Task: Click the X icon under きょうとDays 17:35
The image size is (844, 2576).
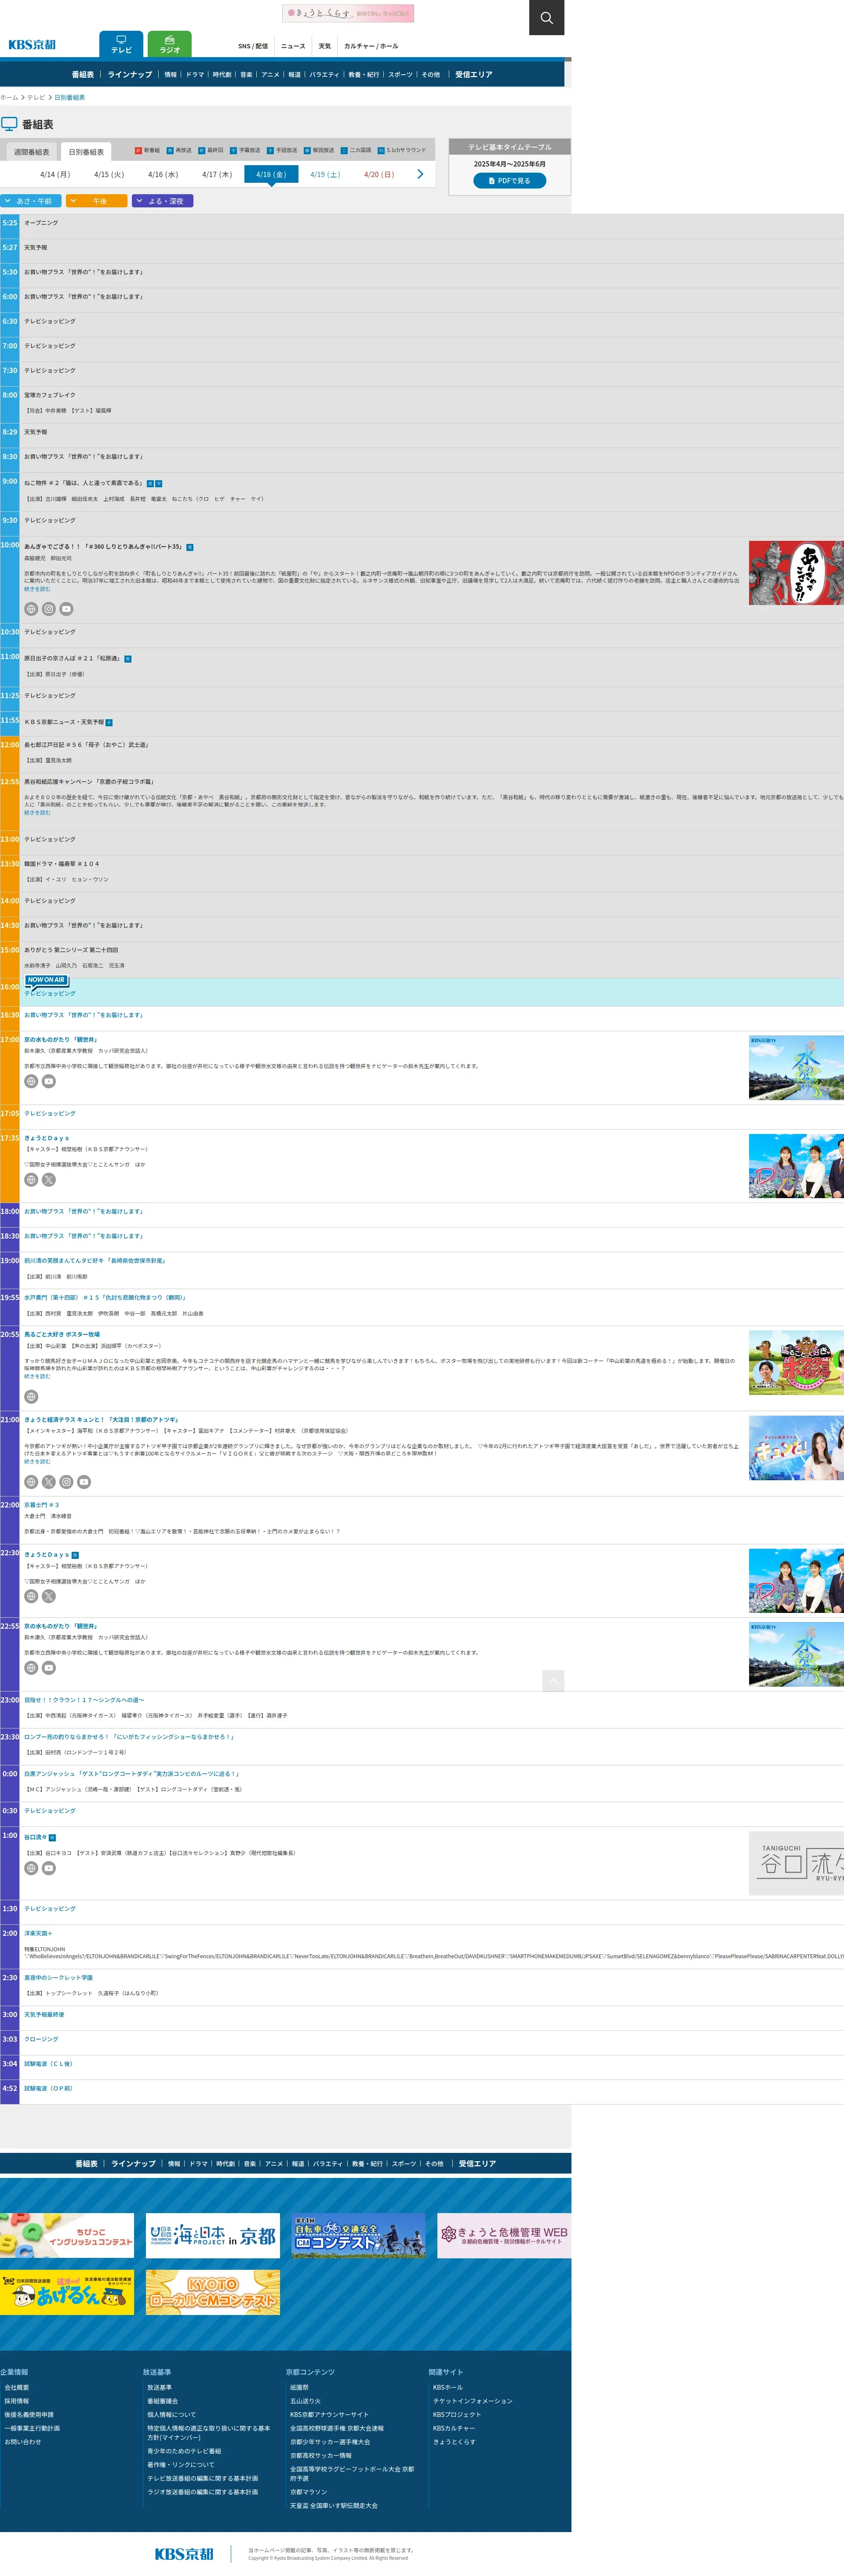Action: point(48,1180)
